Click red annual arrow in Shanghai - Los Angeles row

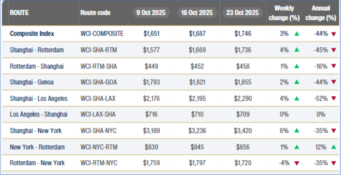click(334, 99)
